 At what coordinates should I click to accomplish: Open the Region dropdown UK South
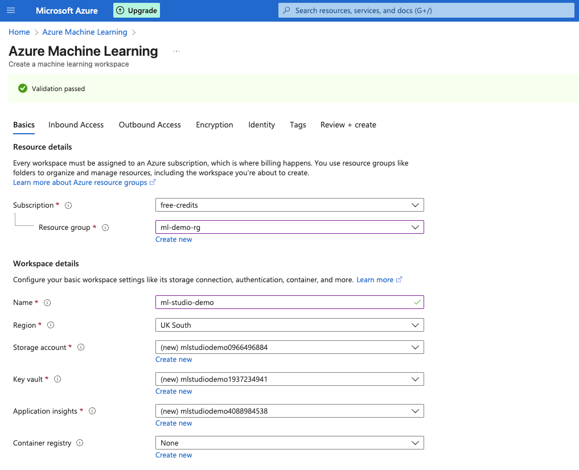(289, 325)
